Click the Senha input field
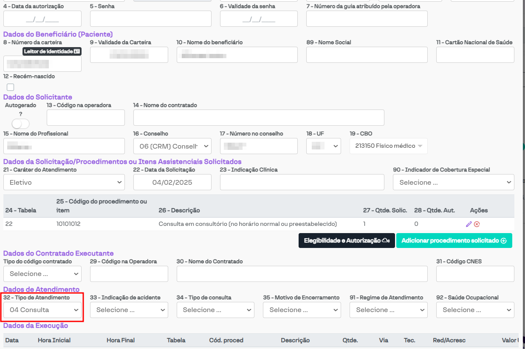This screenshot has height=349, width=525. pyautogui.click(x=150, y=19)
